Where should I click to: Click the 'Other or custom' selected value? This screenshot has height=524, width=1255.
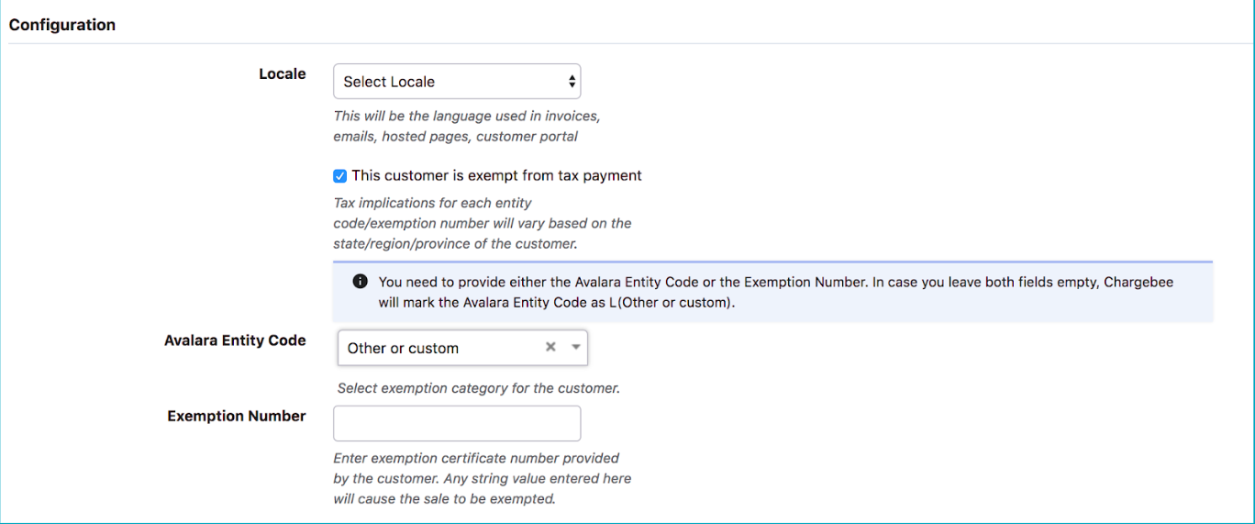tap(403, 349)
